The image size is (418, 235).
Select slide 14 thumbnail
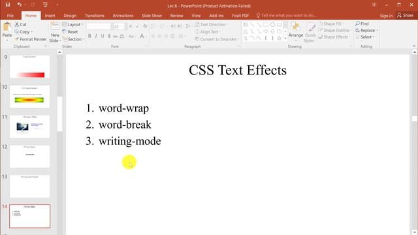(x=29, y=216)
